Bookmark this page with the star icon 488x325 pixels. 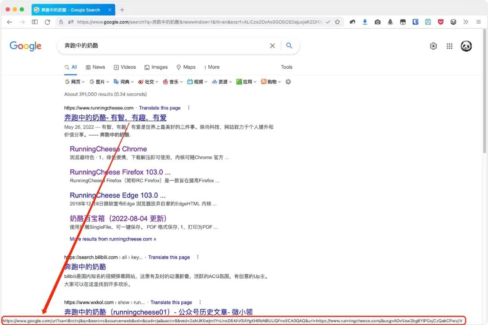[338, 22]
